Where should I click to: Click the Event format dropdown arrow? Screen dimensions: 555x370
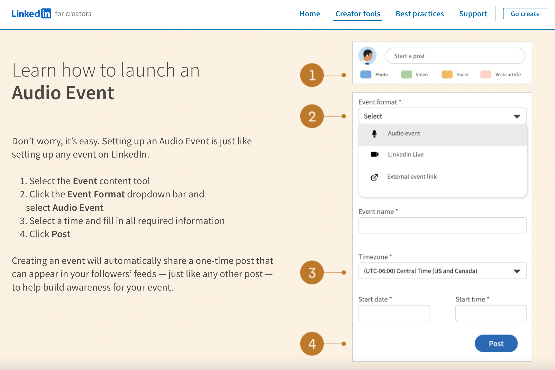tap(517, 116)
